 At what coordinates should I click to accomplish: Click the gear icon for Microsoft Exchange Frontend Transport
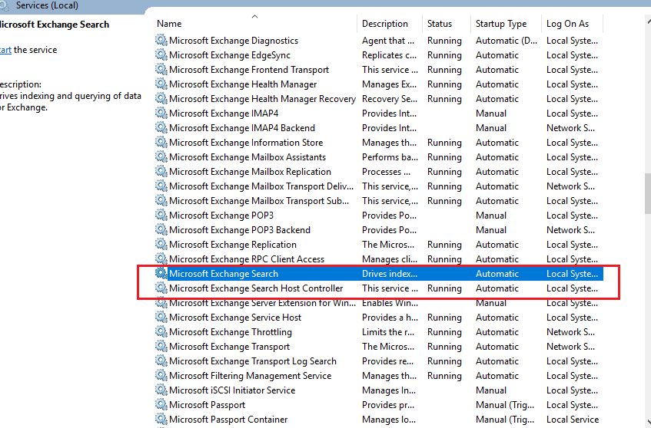point(161,69)
